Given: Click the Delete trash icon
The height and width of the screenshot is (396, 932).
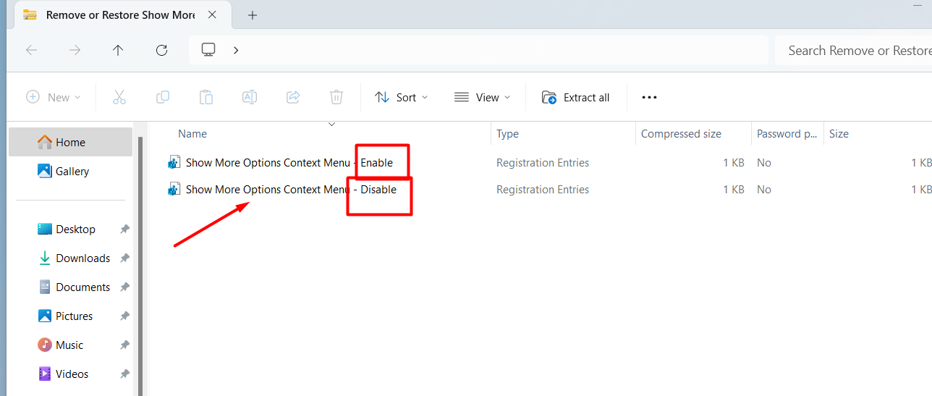Looking at the screenshot, I should point(336,97).
